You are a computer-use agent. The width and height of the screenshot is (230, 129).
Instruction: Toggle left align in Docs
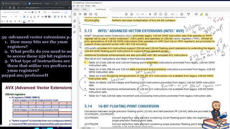[x=55, y=17]
